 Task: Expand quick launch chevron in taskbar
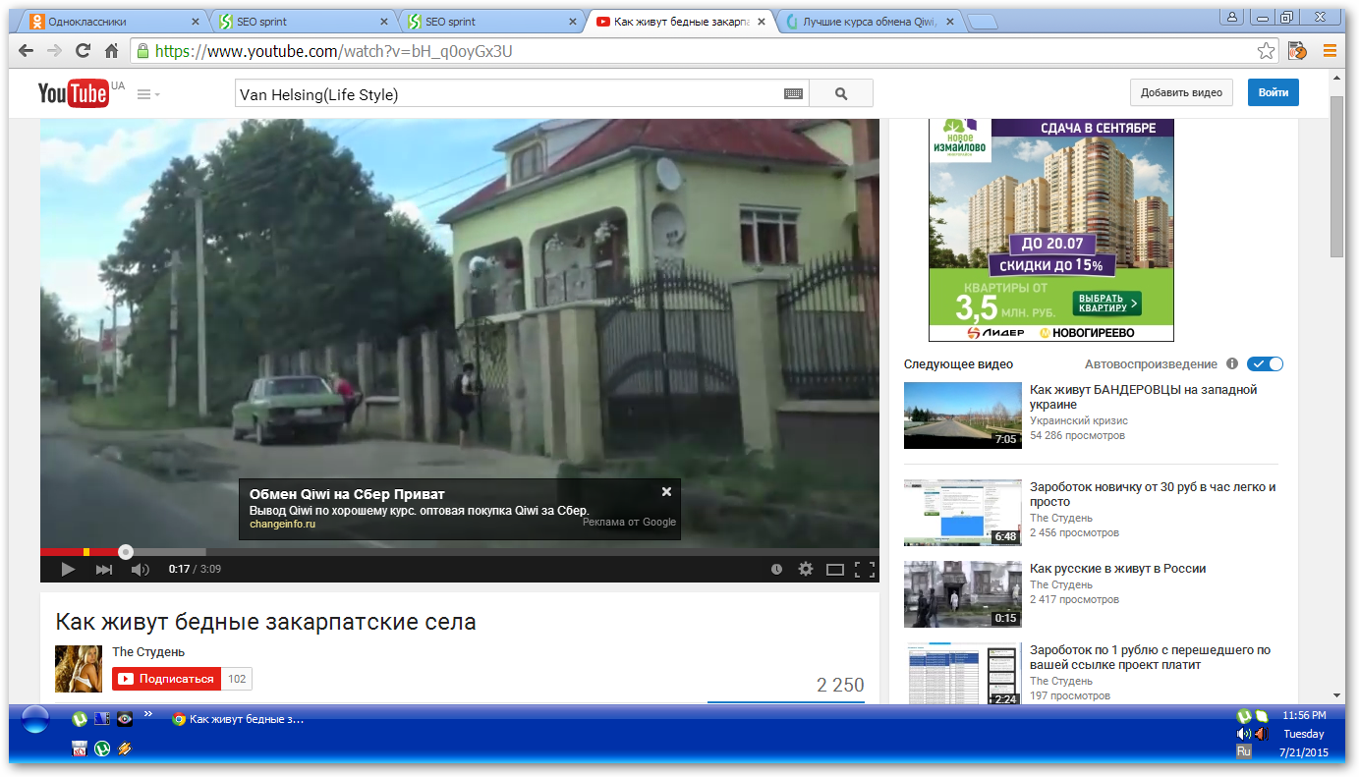(x=148, y=714)
